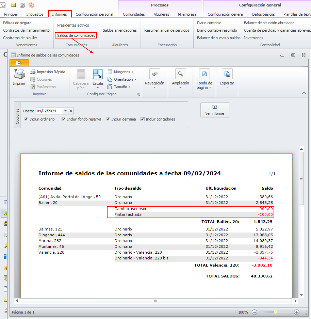Image resolution: width=311 pixels, height=319 pixels.
Task: Expand the Orientación dropdown
Action: 135,80
